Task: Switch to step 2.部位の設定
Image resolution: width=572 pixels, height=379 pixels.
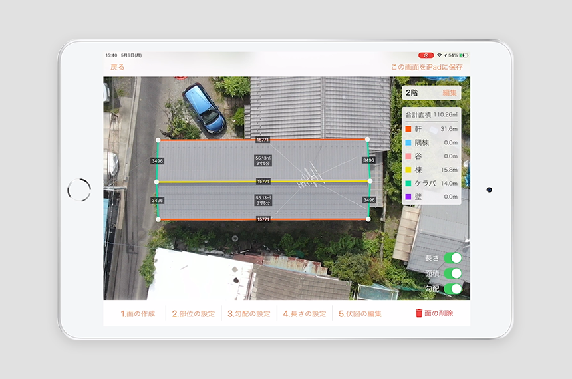Action: tap(193, 314)
